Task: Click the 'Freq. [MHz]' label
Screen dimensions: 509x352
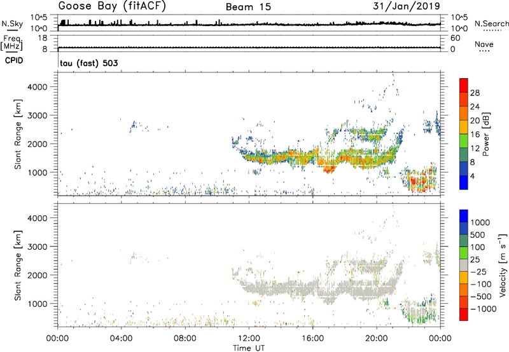Action: tap(11, 43)
